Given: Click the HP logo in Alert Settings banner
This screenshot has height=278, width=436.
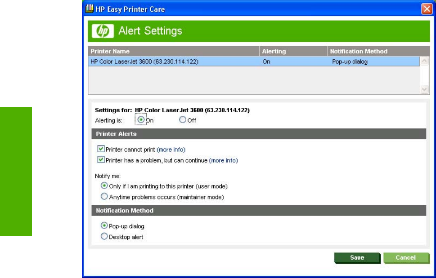Looking at the screenshot, I should (x=103, y=31).
